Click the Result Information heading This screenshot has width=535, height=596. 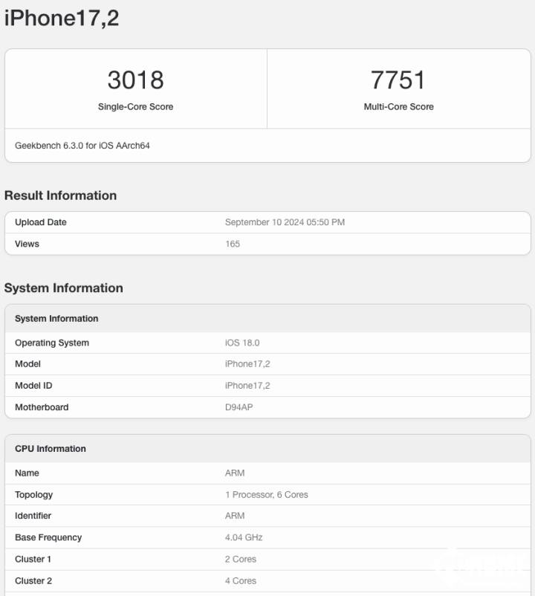click(60, 195)
